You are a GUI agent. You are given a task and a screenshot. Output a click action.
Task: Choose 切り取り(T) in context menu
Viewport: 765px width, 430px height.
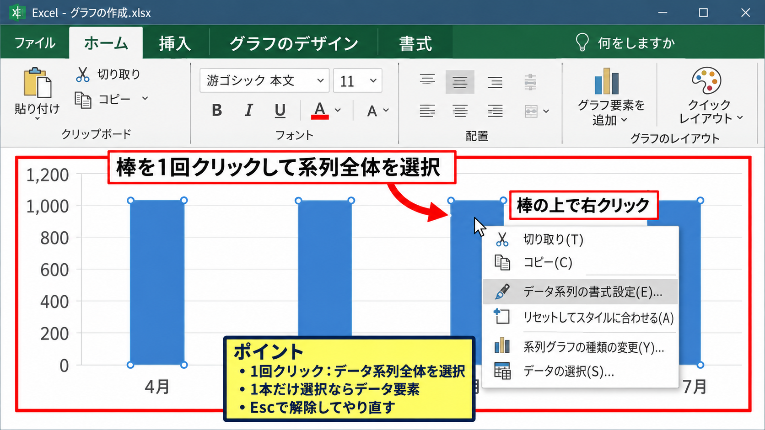tap(580, 239)
